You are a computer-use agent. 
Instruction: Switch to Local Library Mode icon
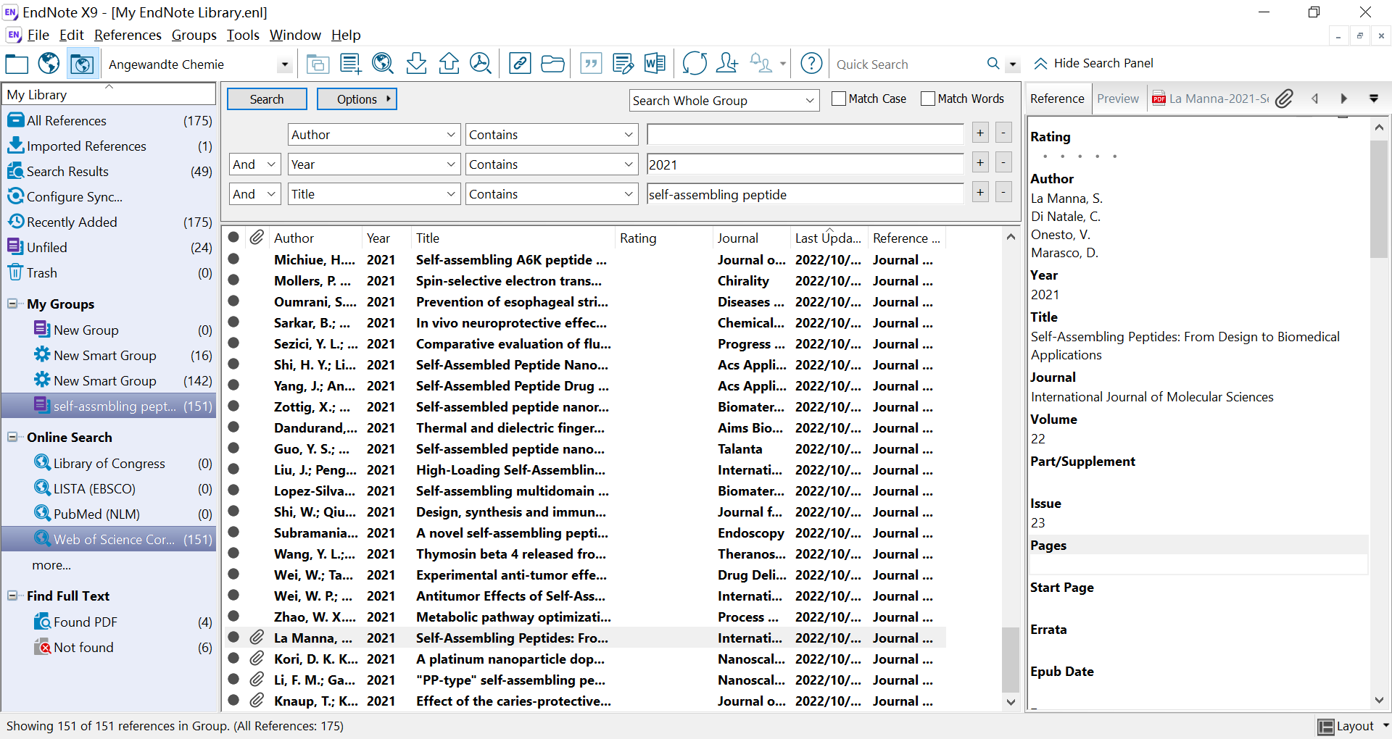17,64
